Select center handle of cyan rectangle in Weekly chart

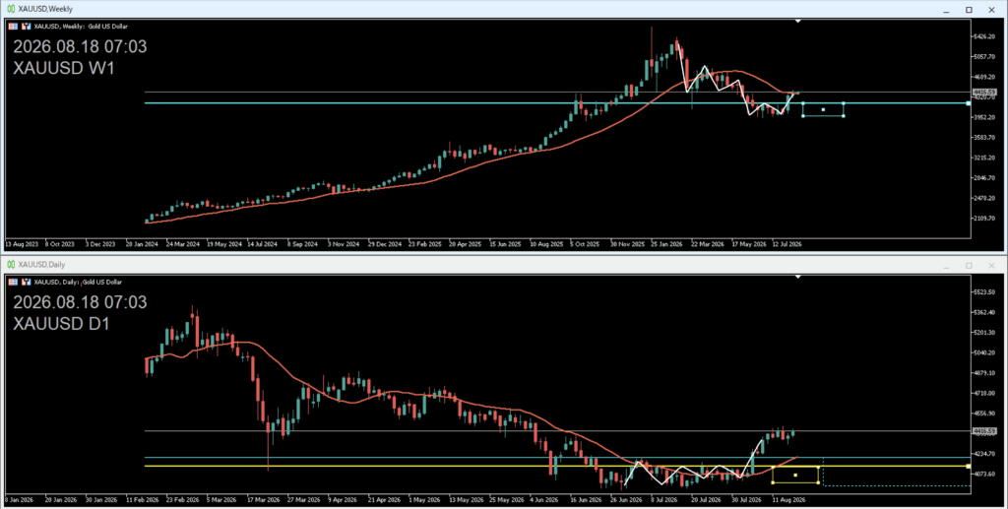(x=823, y=110)
